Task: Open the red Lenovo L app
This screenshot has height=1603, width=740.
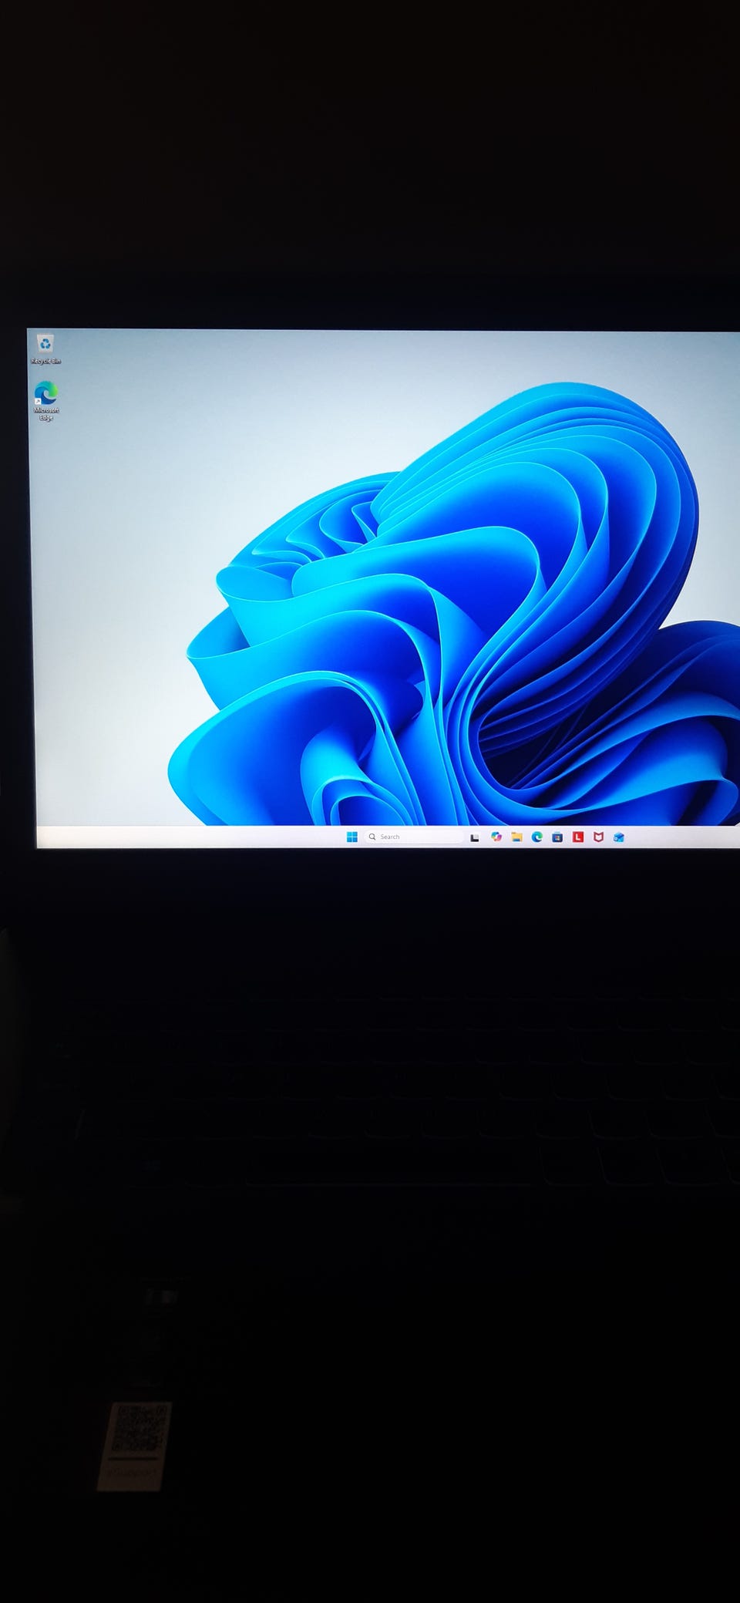Action: [x=578, y=837]
